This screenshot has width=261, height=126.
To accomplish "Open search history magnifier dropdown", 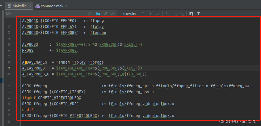I will tap(8, 14).
